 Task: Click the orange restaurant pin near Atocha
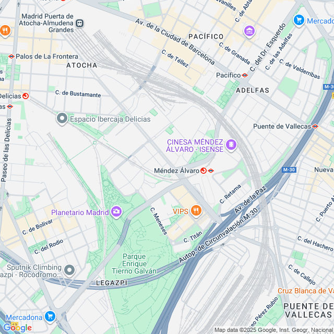point(5,31)
